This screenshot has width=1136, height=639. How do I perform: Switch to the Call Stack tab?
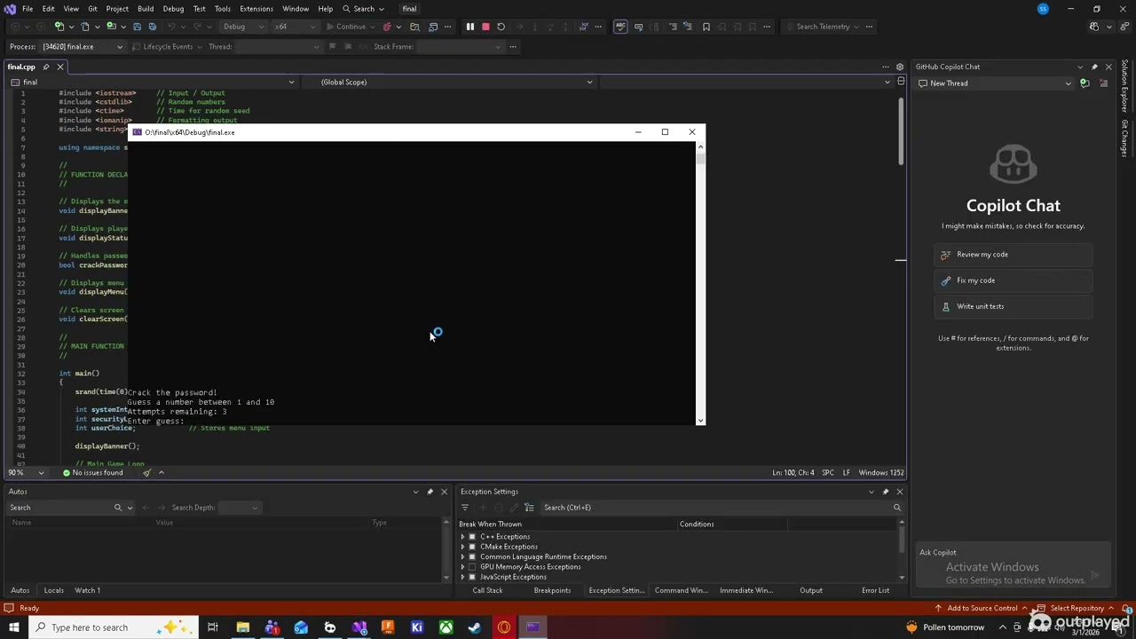click(487, 590)
